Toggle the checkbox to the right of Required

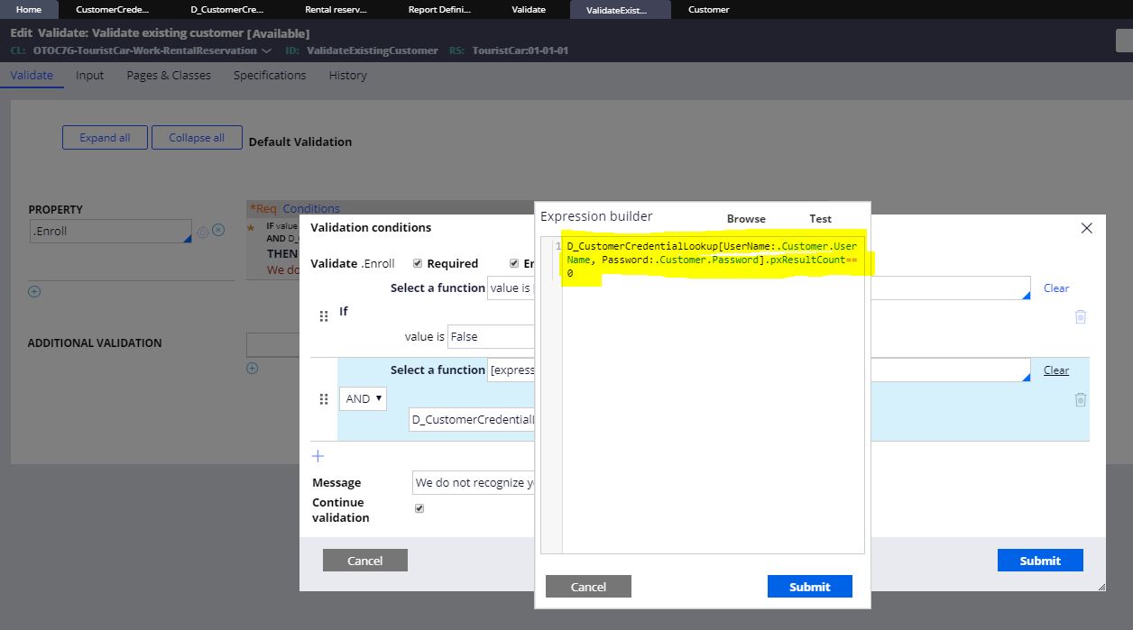pyautogui.click(x=513, y=263)
